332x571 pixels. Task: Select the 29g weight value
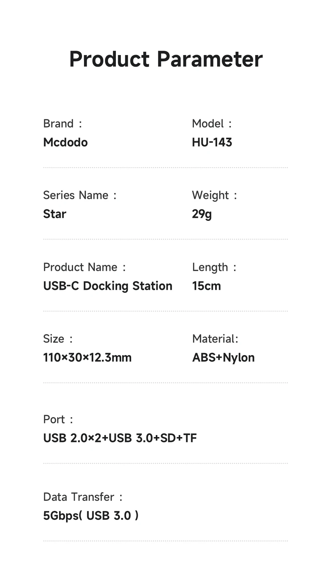click(x=202, y=214)
